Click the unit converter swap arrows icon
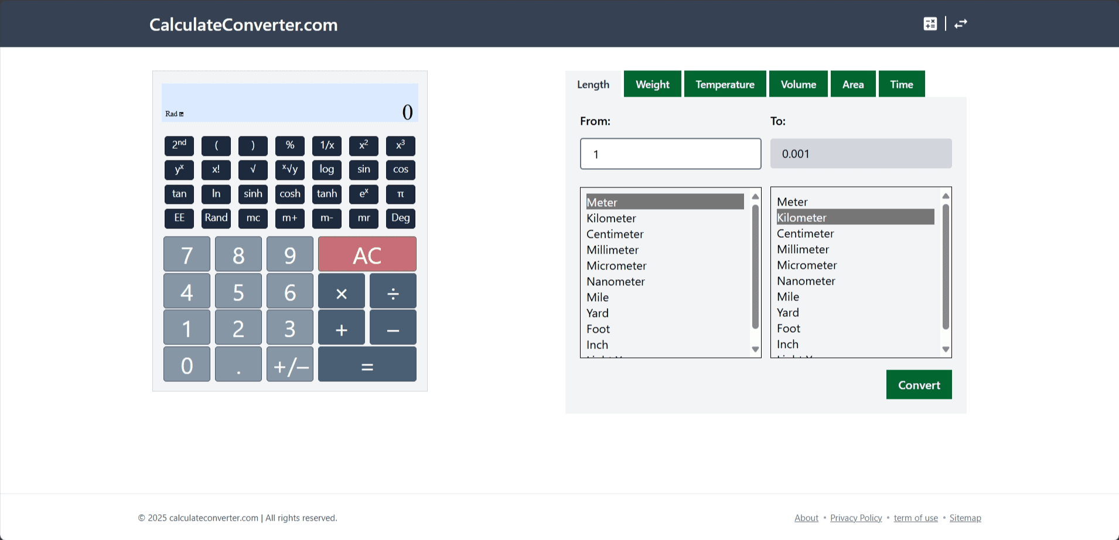The width and height of the screenshot is (1119, 540). coord(961,23)
